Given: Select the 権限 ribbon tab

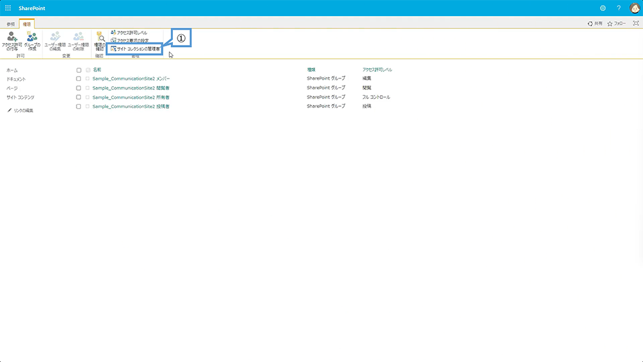Looking at the screenshot, I should pos(26,24).
